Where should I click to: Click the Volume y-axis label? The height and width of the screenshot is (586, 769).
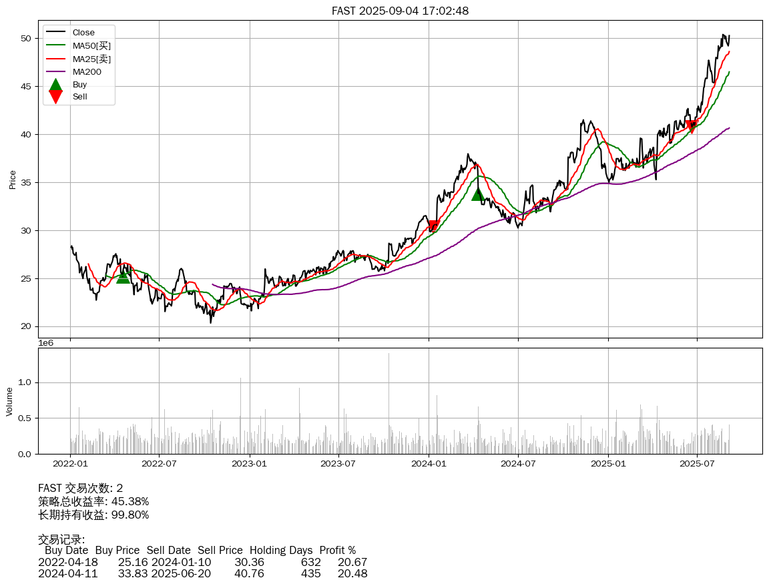point(9,401)
